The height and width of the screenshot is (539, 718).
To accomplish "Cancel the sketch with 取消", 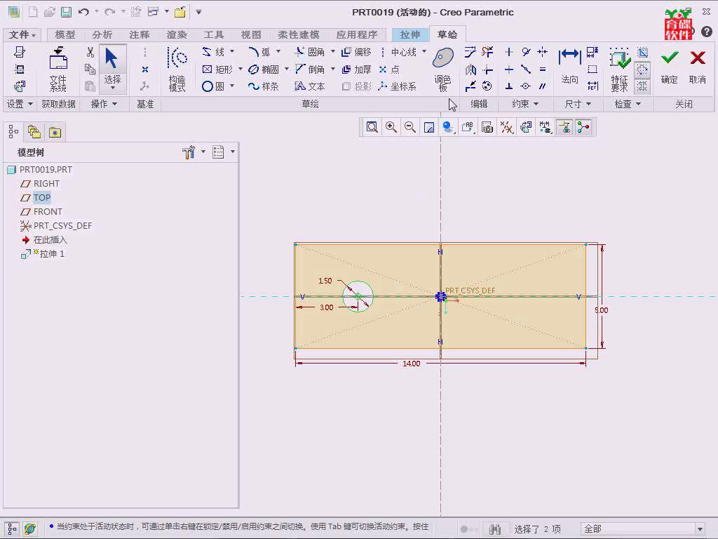I will click(698, 67).
